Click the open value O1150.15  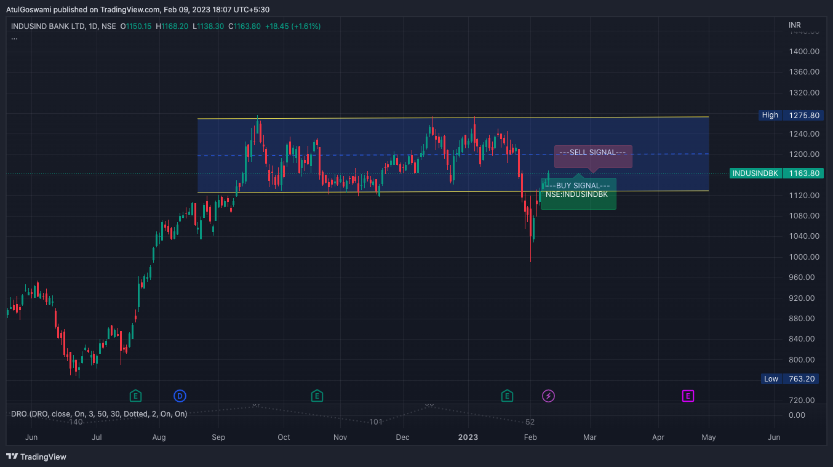pyautogui.click(x=136, y=26)
